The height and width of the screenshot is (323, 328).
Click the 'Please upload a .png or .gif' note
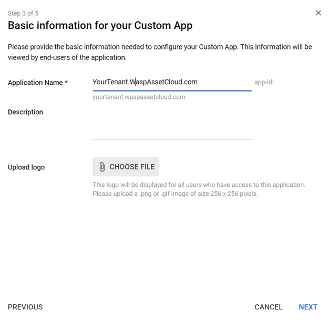tap(175, 194)
